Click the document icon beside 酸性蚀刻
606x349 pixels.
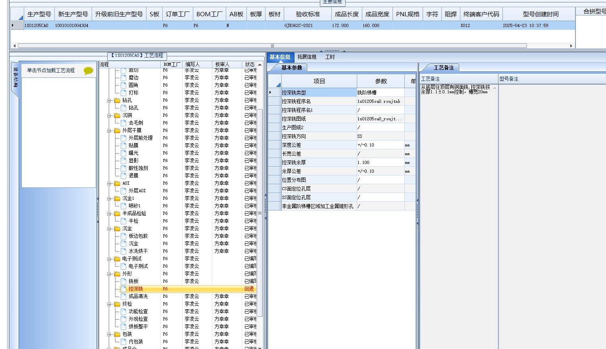[123, 168]
